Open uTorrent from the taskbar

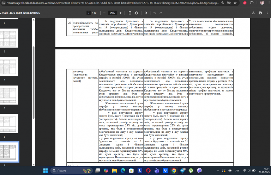tap(191, 170)
